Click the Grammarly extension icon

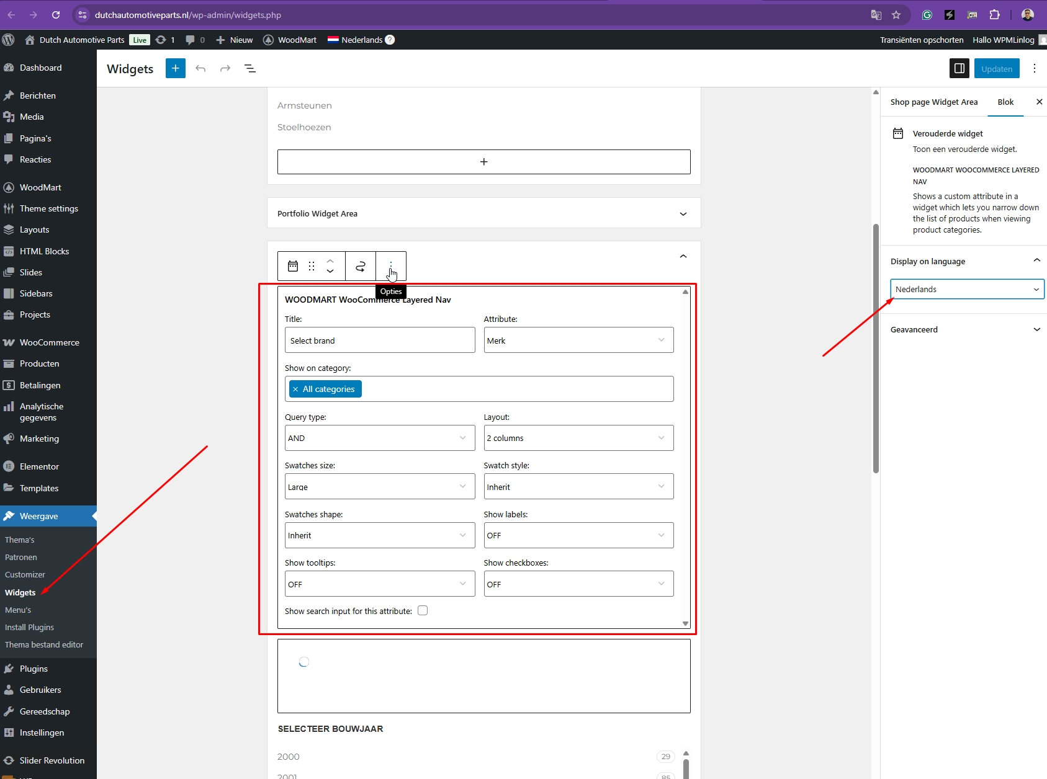click(x=927, y=15)
